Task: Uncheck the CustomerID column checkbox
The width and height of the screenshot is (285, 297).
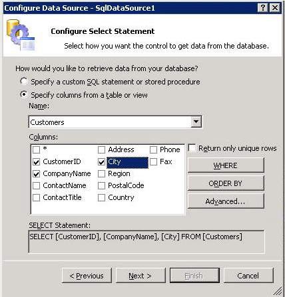Action: [36, 161]
